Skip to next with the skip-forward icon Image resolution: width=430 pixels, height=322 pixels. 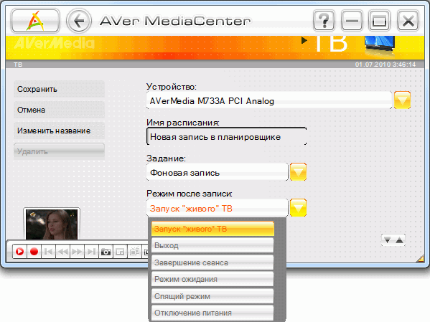(91, 251)
